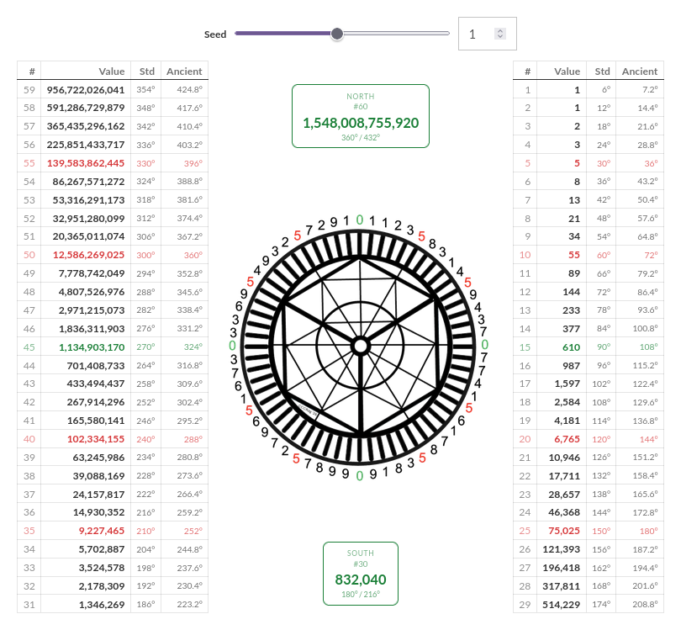
Task: Click the value 987 in row 16
Action: click(x=572, y=366)
